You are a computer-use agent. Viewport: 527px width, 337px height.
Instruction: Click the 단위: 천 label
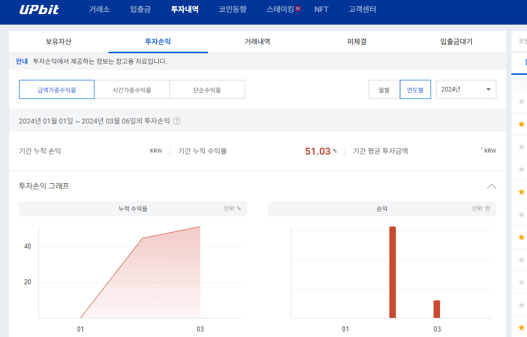pos(481,208)
